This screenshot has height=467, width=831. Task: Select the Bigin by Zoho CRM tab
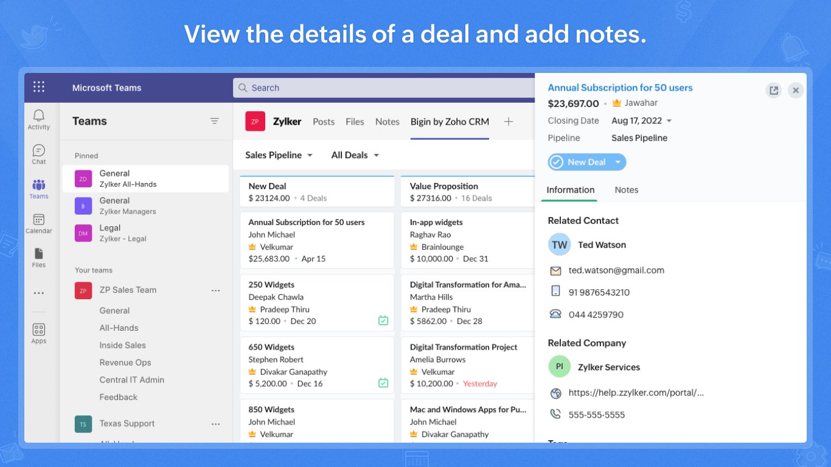[450, 122]
